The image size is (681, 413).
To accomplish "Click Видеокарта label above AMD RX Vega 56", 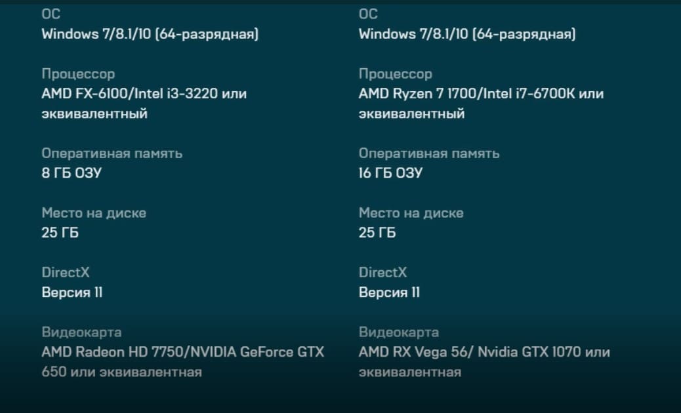I will tap(398, 332).
